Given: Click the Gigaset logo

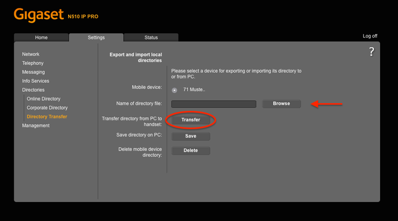Looking at the screenshot, I should pos(39,15).
